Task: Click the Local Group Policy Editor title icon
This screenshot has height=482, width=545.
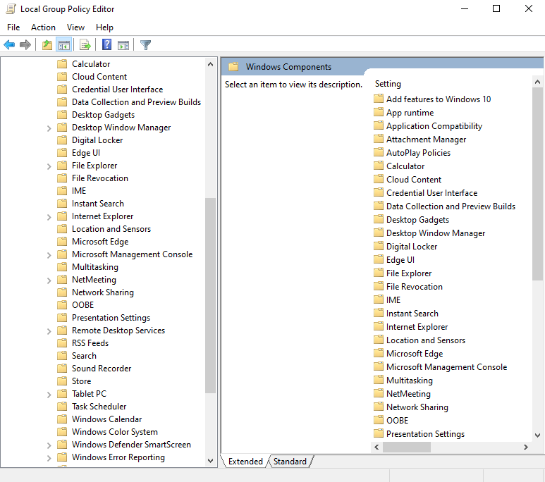Action: coord(11,9)
